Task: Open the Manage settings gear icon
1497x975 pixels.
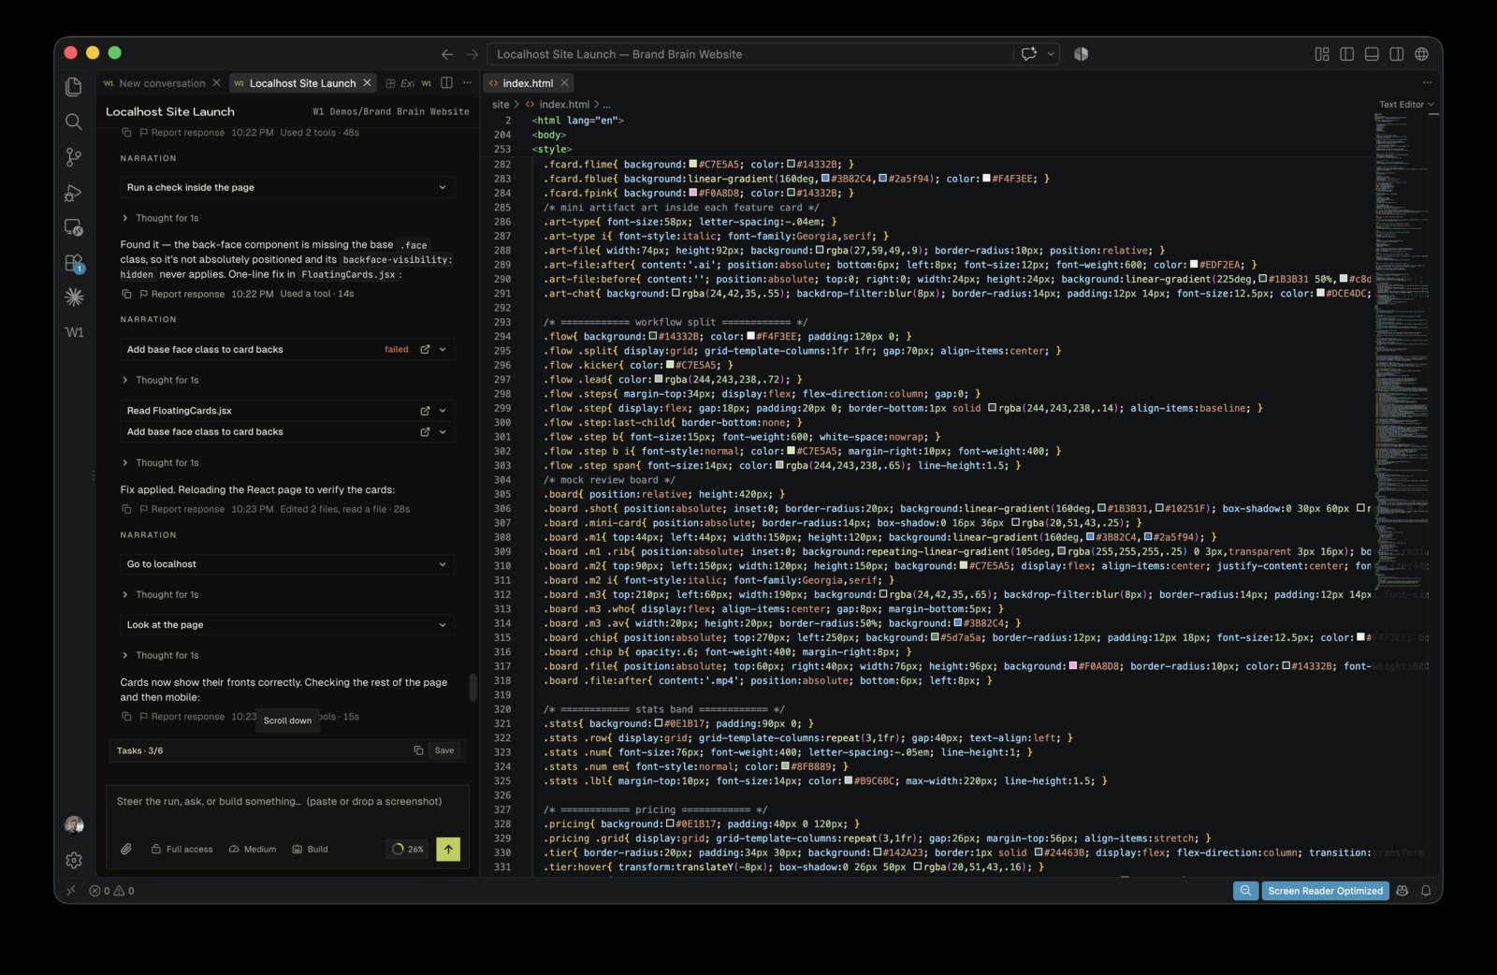Action: 74,860
